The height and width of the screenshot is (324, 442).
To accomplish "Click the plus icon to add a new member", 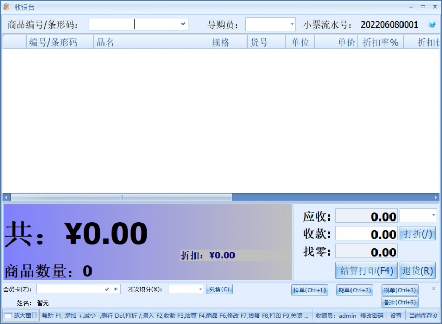I will 114,289.
